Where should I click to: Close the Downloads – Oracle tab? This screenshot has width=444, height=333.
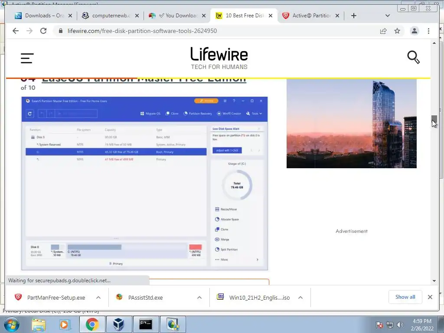click(70, 16)
